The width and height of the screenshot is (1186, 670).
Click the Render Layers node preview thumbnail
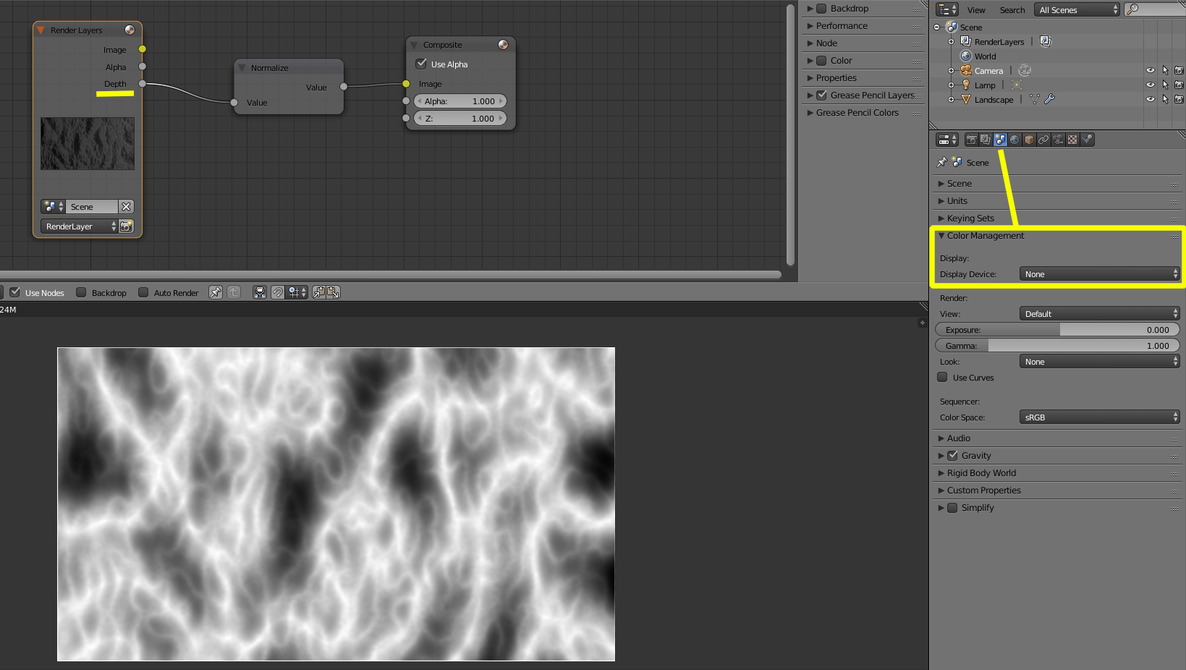point(87,143)
